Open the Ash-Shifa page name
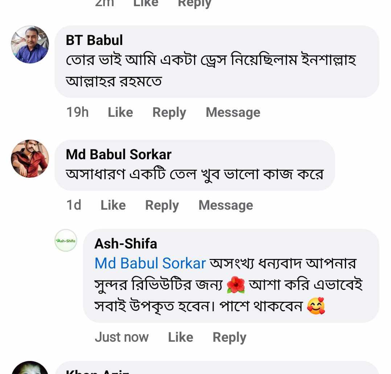 [125, 244]
